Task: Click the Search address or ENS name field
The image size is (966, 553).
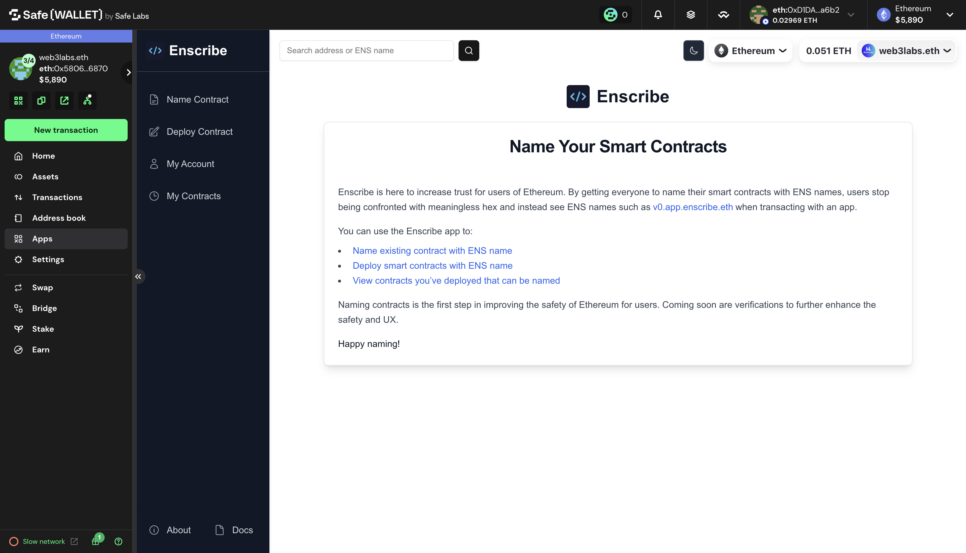Action: point(366,50)
